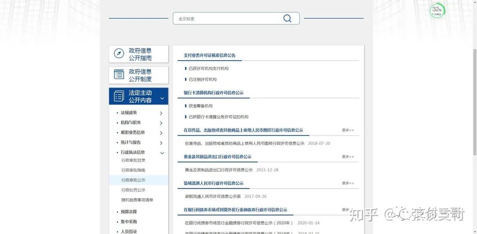Select 法规政策 in sidebar
This screenshot has height=234, width=477.
pos(129,113)
